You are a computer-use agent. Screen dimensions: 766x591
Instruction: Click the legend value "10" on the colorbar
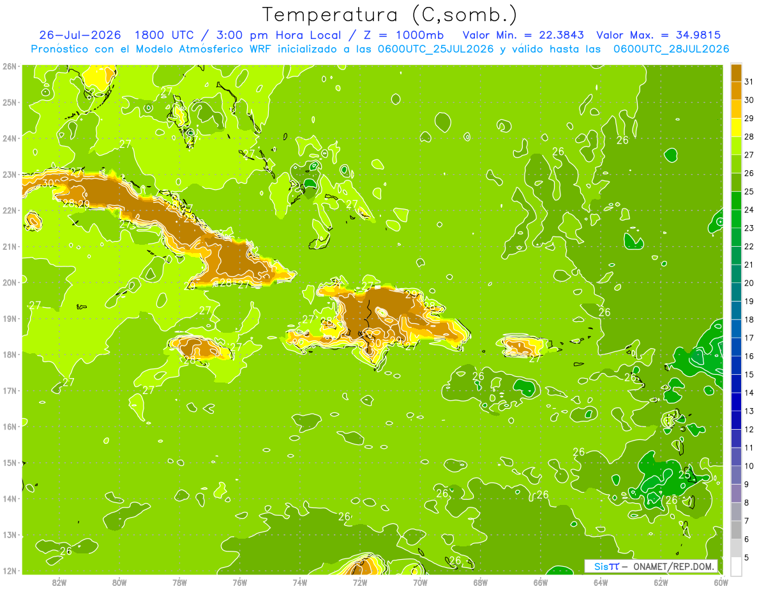[x=749, y=466]
